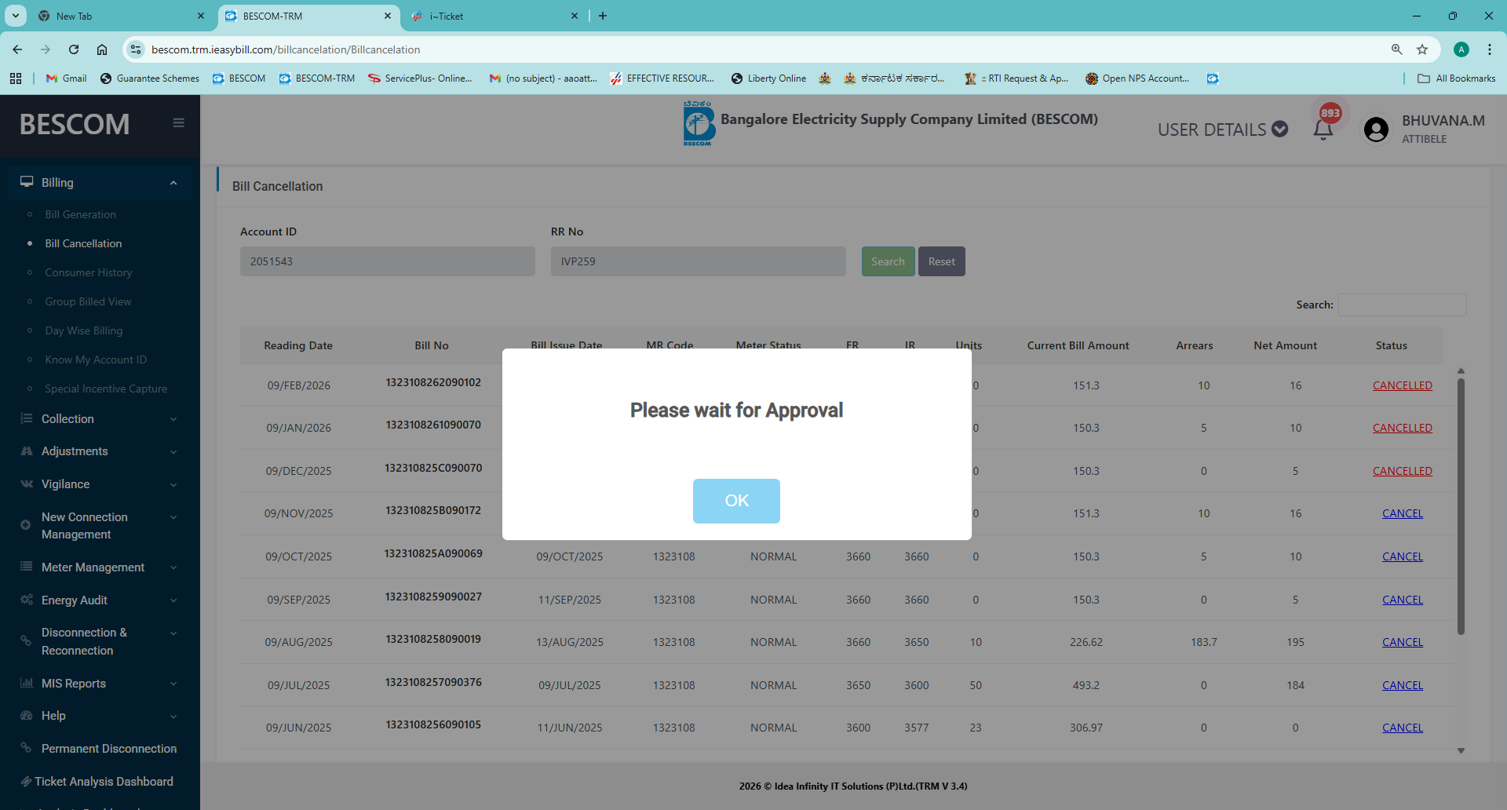Click the OK button in approval dialog

[x=736, y=501]
